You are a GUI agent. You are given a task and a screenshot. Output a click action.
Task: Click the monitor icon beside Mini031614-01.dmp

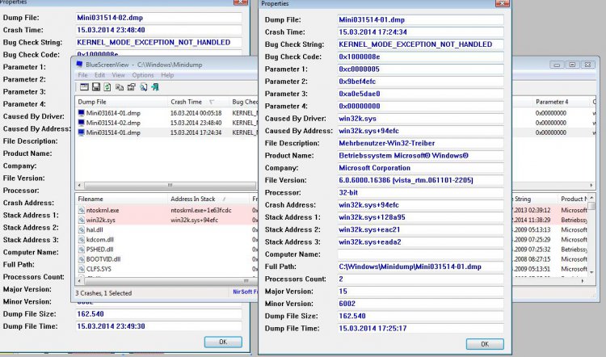click(81, 113)
